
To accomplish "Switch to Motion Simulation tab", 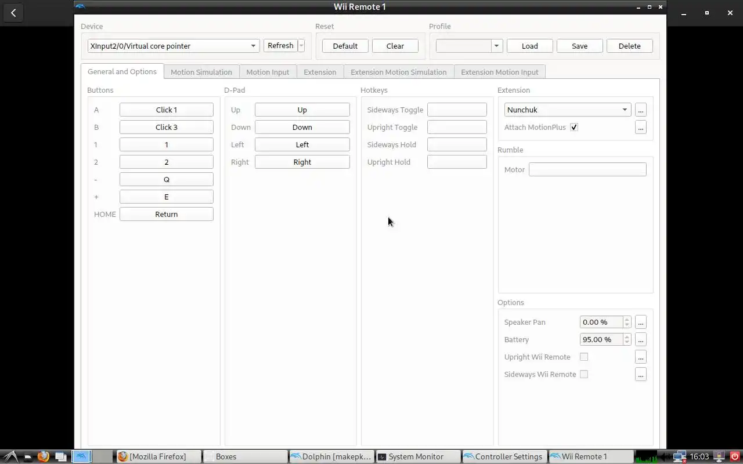I will [201, 72].
